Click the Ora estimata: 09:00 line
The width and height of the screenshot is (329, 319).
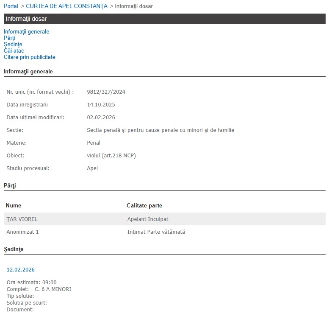[31, 283]
